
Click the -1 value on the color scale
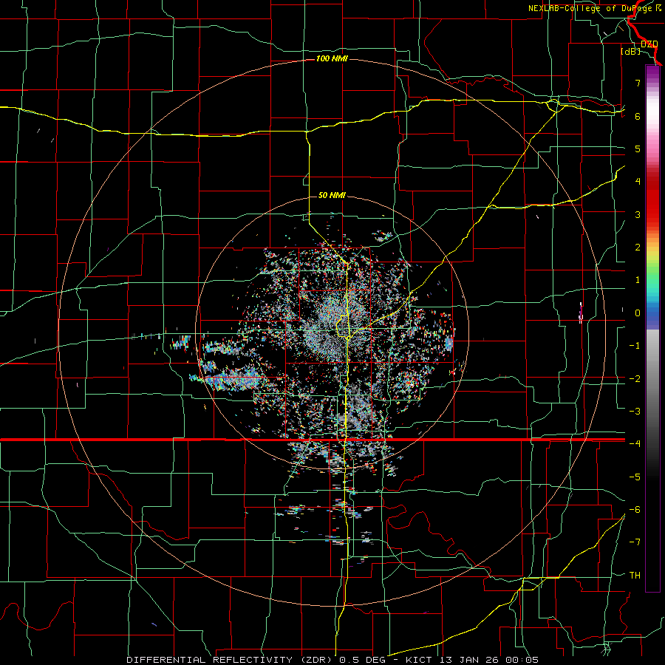pos(635,345)
